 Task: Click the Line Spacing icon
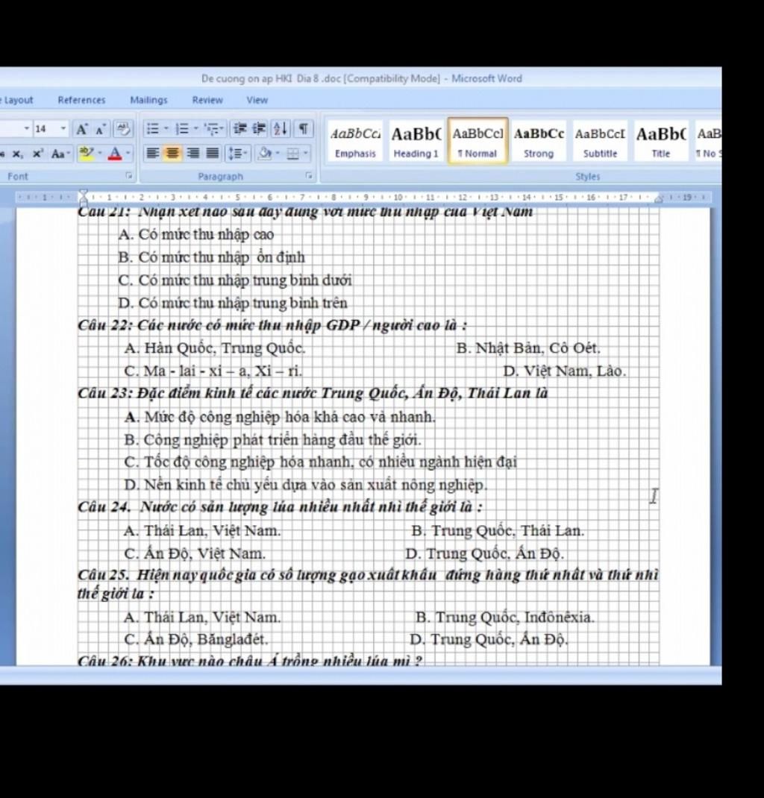coord(237,153)
